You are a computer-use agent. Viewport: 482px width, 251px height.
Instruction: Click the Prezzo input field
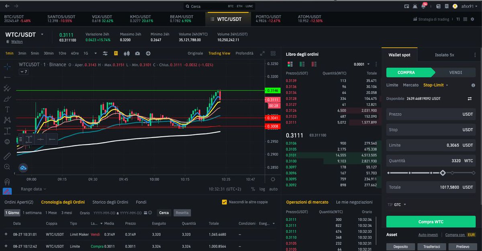[431, 114]
